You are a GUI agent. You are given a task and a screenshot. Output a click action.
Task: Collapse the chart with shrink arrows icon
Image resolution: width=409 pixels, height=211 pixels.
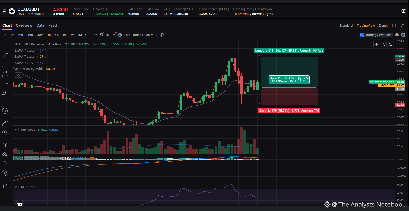[402, 26]
